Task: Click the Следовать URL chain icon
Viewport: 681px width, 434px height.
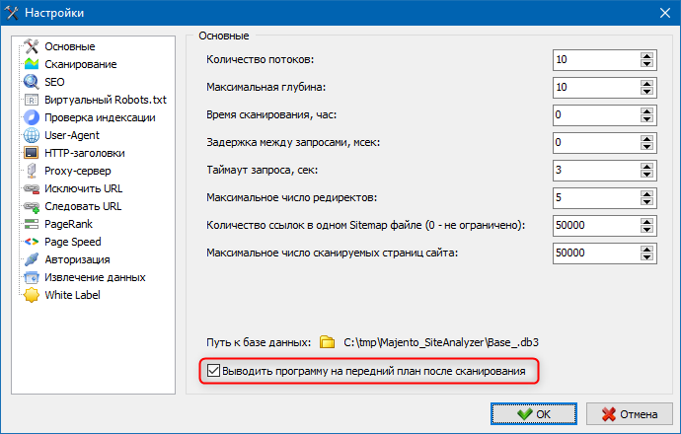Action: [x=32, y=206]
